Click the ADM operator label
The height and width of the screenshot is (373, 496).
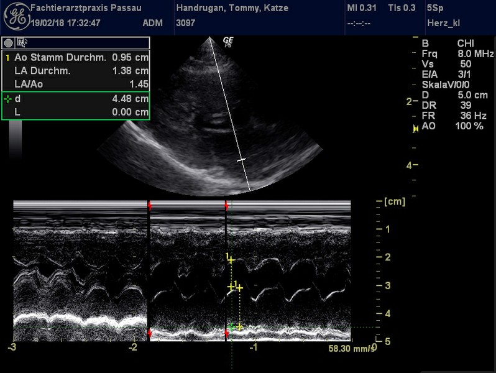[152, 23]
